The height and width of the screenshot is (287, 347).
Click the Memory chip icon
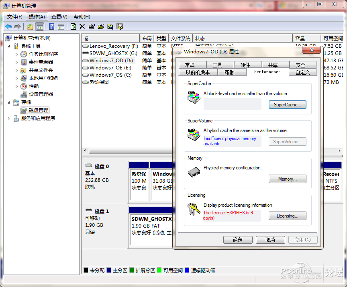coord(194,172)
